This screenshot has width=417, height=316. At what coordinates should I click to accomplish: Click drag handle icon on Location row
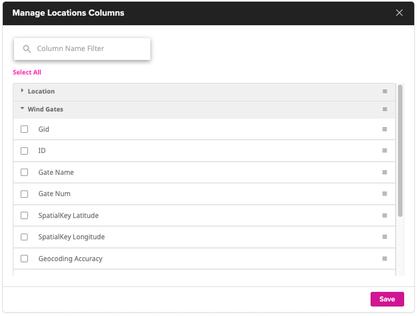(385, 91)
